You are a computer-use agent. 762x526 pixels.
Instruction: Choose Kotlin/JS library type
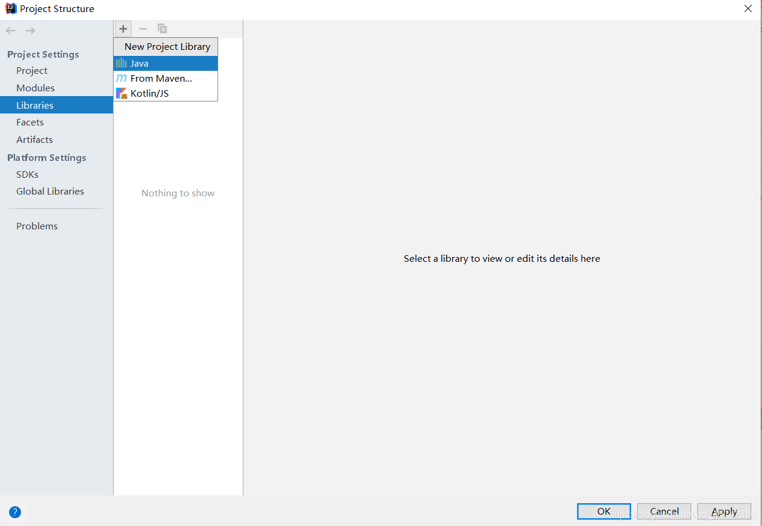tap(166, 93)
